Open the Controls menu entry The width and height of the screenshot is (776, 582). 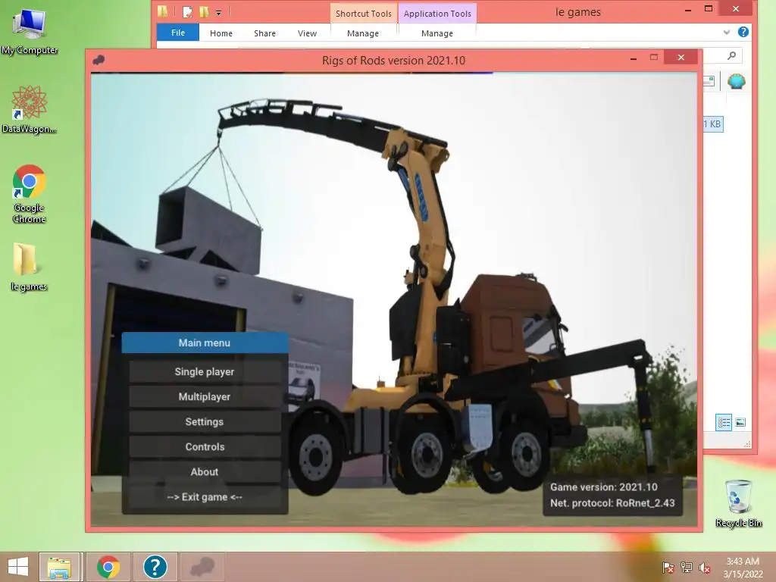click(x=205, y=446)
